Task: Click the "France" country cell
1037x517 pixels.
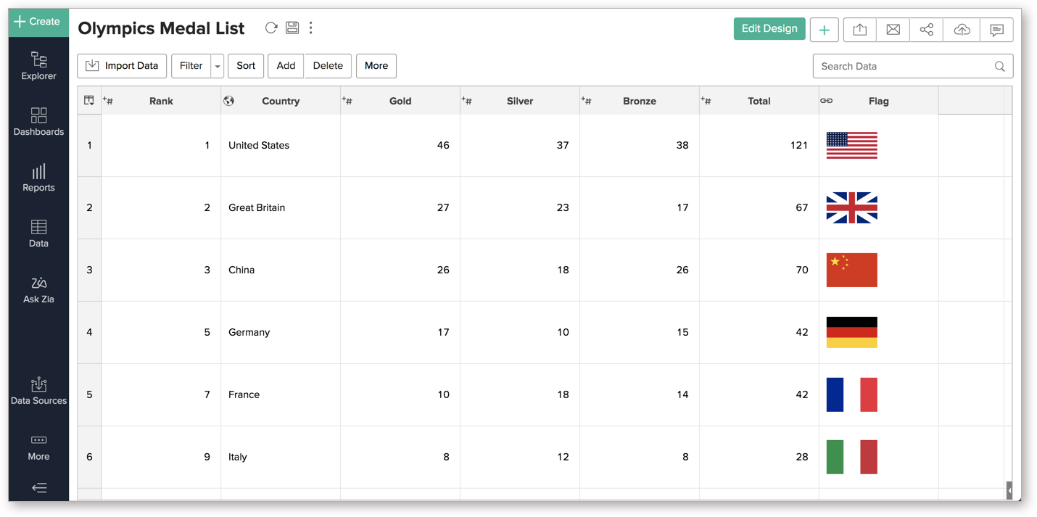Action: point(281,395)
